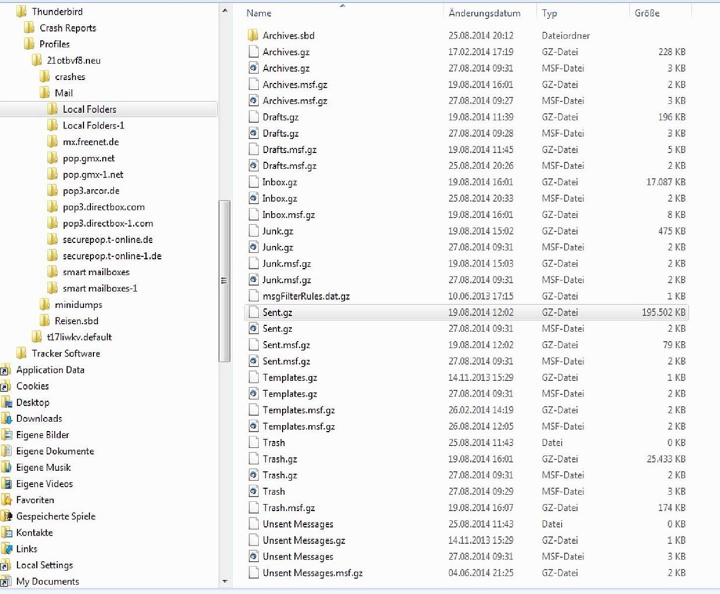Click the icon of the 3 KB Unsent Messages MSF file
The height and width of the screenshot is (594, 720).
point(253,557)
